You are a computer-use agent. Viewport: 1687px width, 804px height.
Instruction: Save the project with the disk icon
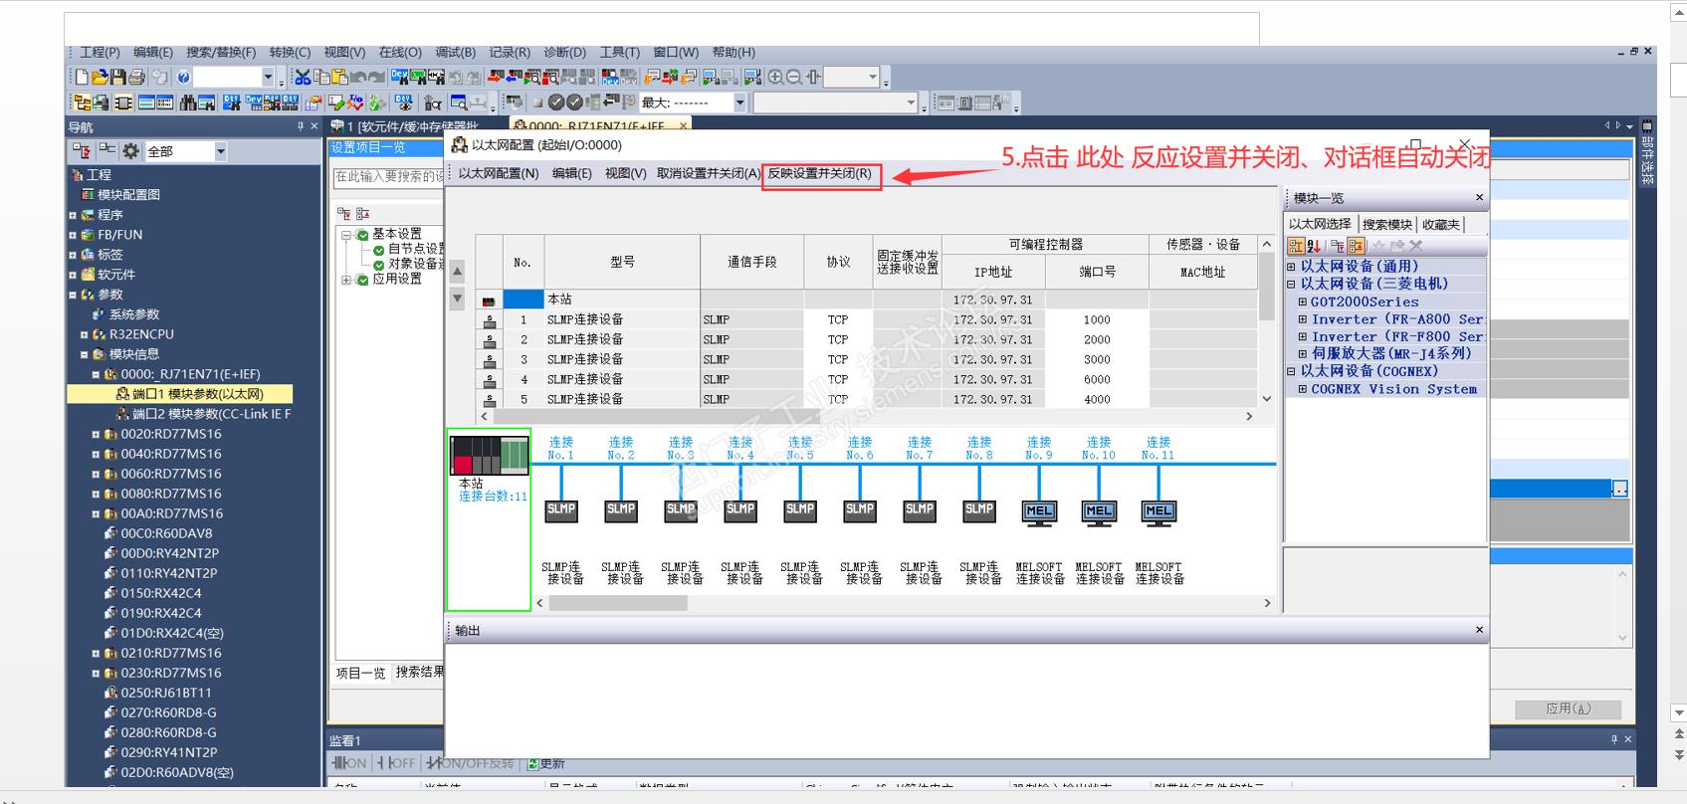click(x=118, y=77)
